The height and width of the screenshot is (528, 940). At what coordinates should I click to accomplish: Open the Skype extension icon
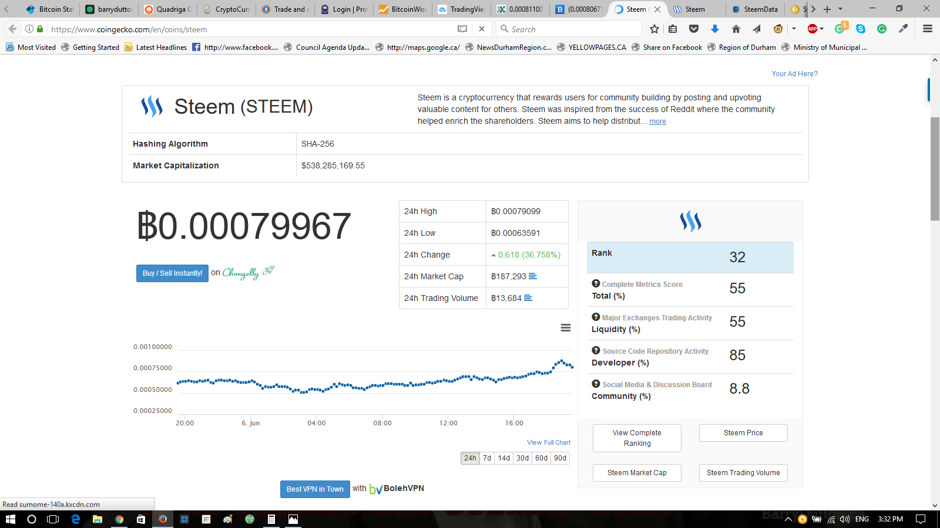(861, 29)
